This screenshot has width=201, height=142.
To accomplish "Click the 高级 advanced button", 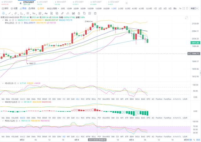I will coord(32,8).
